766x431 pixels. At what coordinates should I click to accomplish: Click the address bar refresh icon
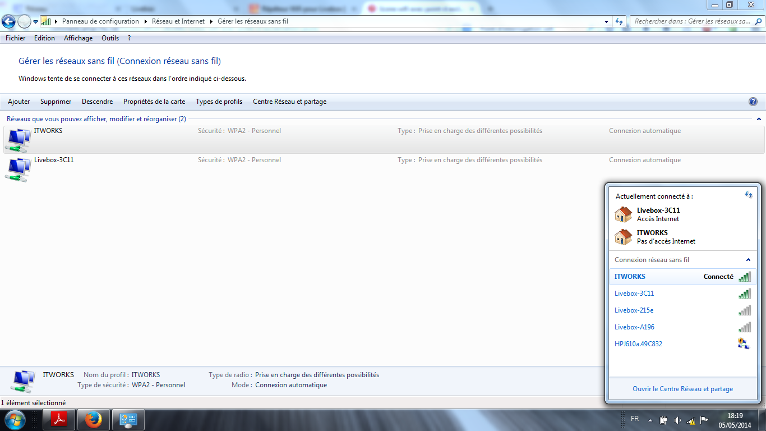(x=619, y=21)
